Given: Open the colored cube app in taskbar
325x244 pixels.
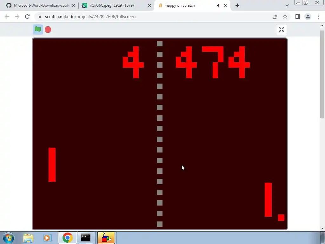Looking at the screenshot, I should tap(106, 238).
